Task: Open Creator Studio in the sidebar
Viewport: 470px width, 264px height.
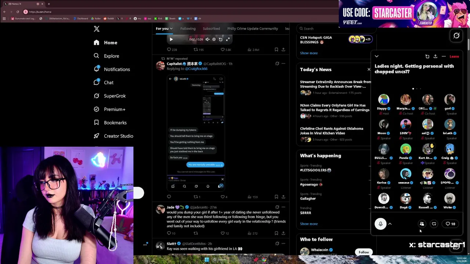Action: 113,136
